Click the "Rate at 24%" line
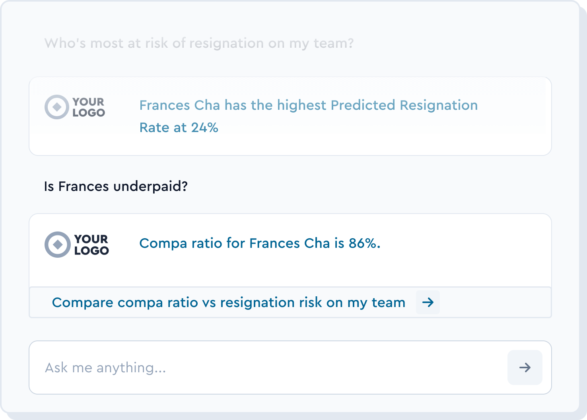587x420 pixels. (x=179, y=128)
